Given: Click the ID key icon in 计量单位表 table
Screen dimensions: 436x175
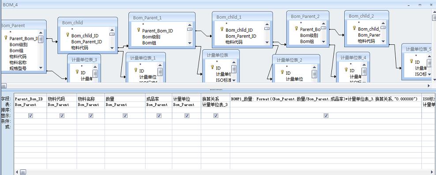Looking at the screenshot, I should 212,67.
